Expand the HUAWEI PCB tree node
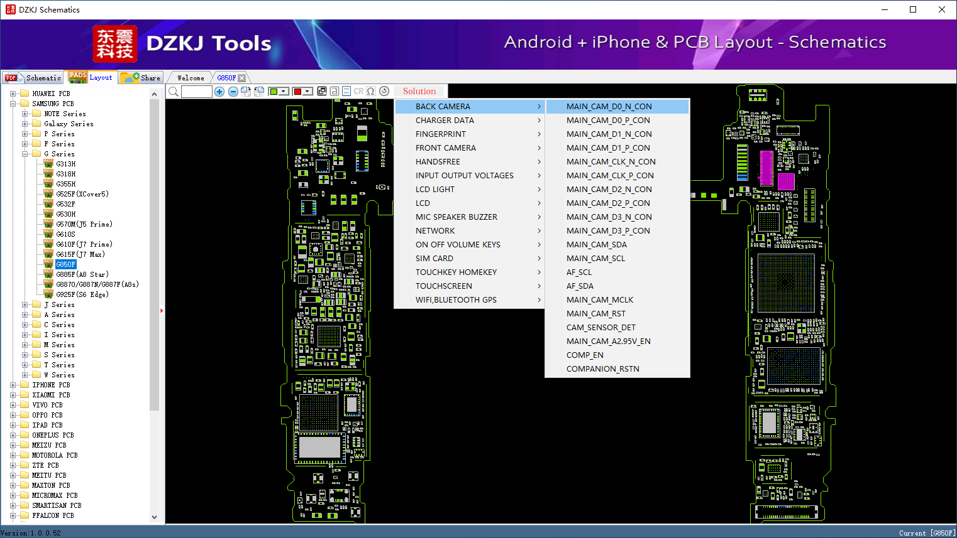Image resolution: width=957 pixels, height=538 pixels. [13, 94]
